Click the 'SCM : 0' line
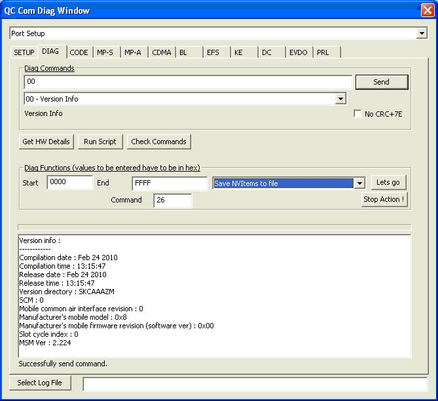This screenshot has height=401, width=438. (x=31, y=300)
